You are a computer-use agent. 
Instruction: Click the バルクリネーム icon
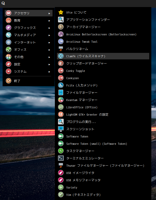[61, 49]
